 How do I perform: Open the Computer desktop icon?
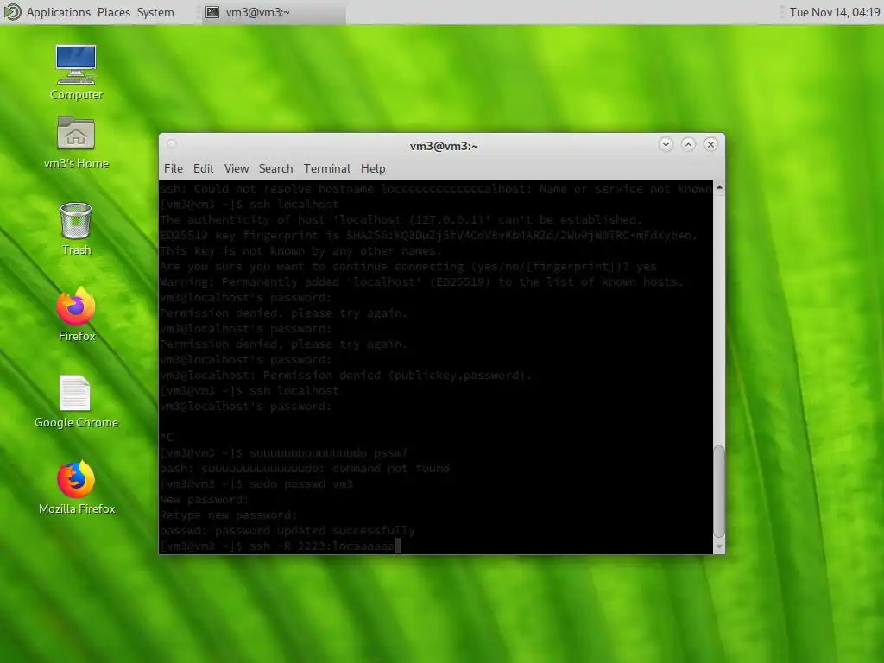pyautogui.click(x=76, y=73)
